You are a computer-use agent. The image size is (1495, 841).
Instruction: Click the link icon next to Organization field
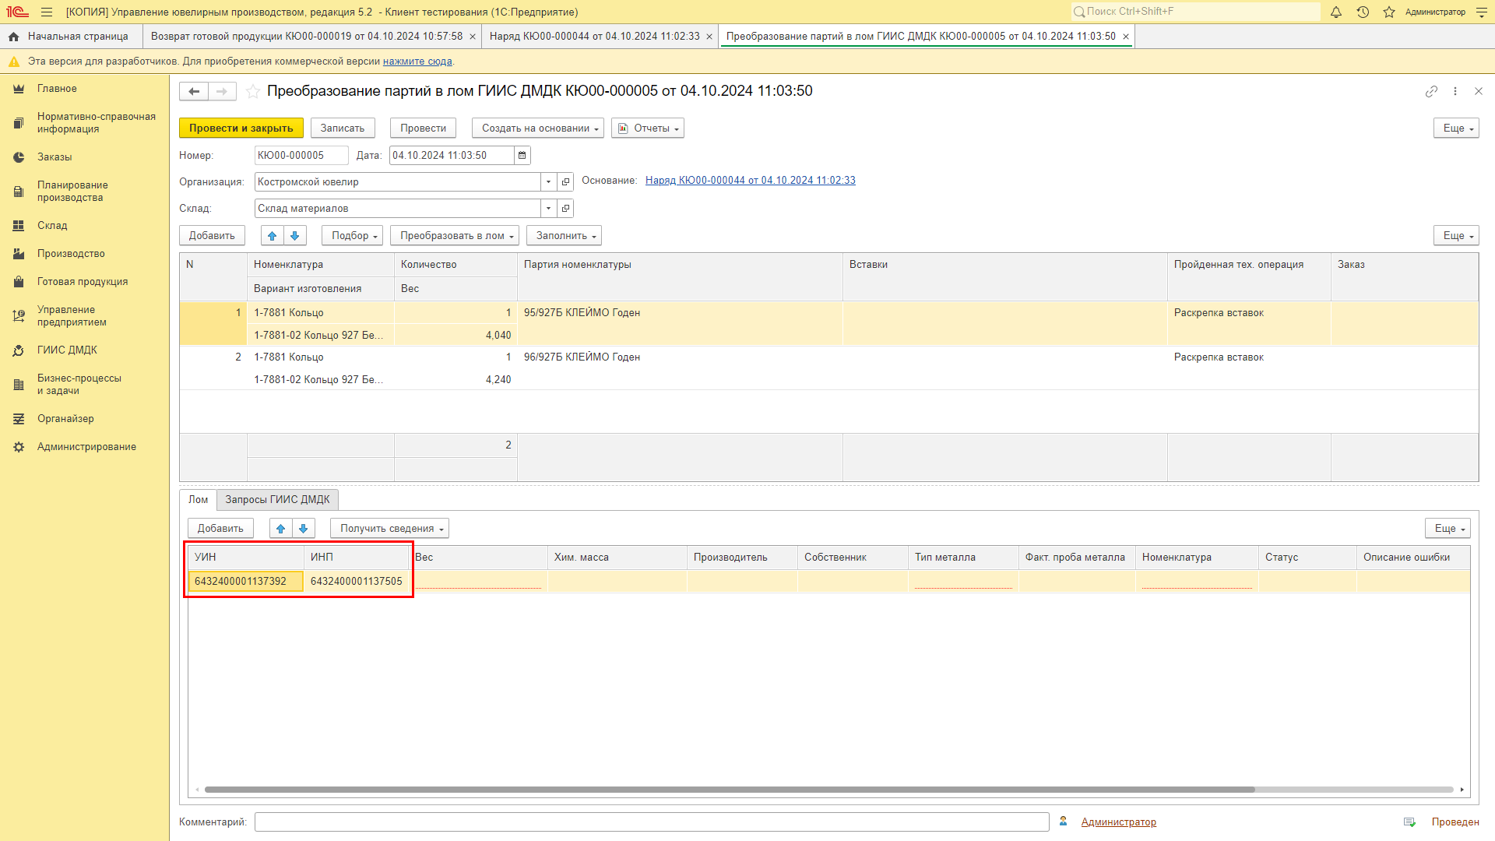pyautogui.click(x=565, y=181)
